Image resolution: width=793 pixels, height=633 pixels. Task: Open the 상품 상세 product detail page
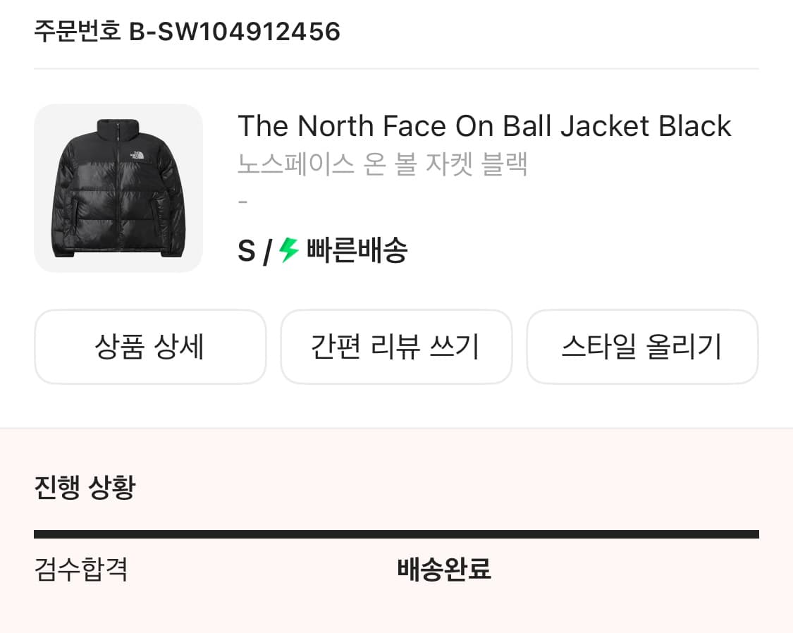click(x=150, y=346)
